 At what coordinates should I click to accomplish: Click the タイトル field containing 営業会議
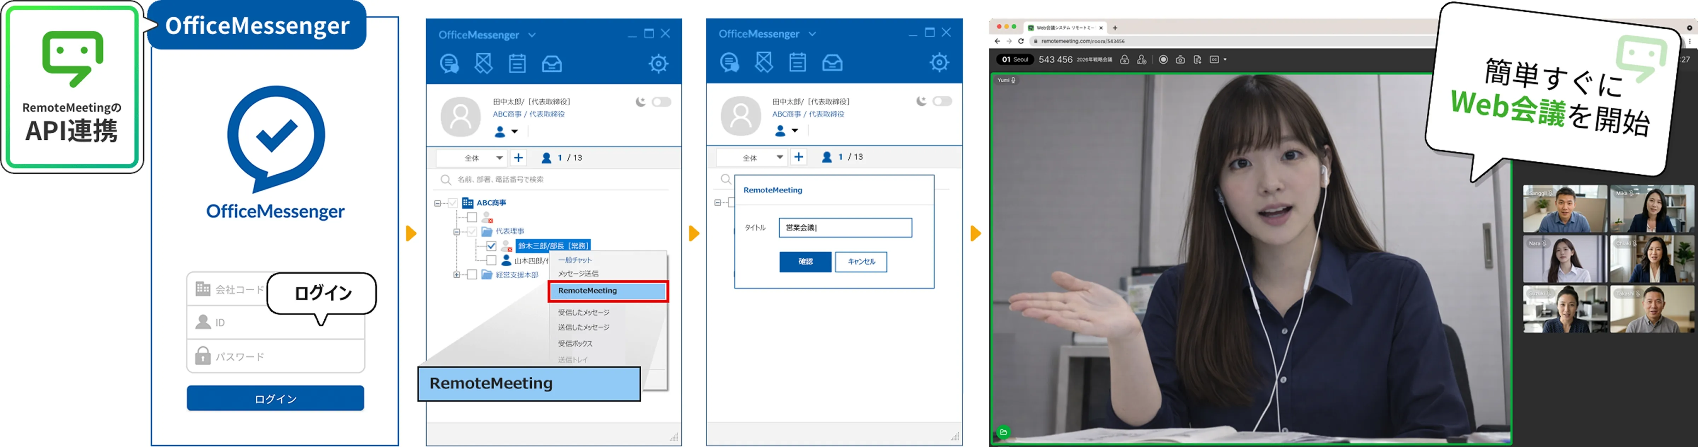coord(845,227)
